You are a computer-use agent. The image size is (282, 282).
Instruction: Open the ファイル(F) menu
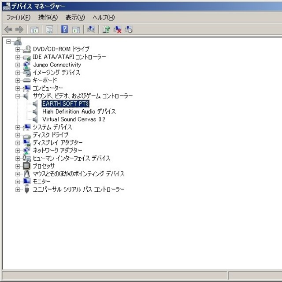click(19, 18)
